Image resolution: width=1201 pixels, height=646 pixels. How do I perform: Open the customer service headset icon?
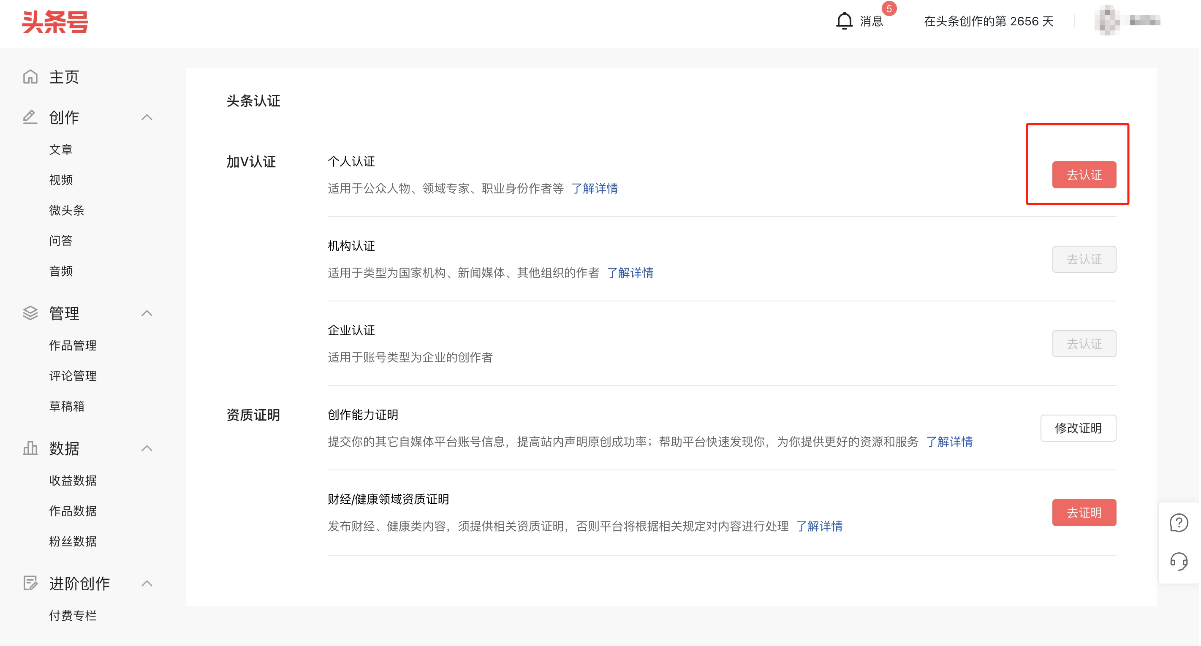pyautogui.click(x=1178, y=561)
